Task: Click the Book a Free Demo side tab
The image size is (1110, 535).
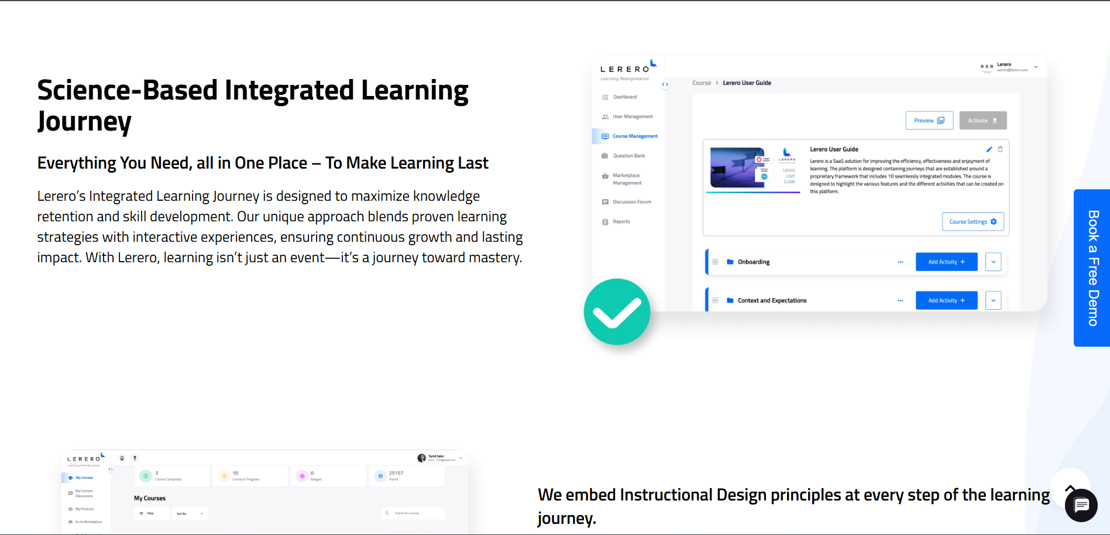Action: point(1092,268)
